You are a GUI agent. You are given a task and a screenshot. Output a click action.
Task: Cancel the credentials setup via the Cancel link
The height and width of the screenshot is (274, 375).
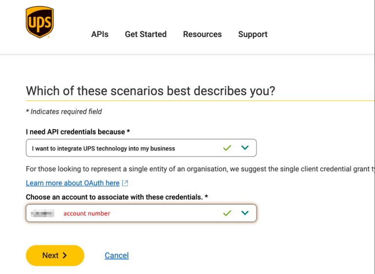coord(117,255)
